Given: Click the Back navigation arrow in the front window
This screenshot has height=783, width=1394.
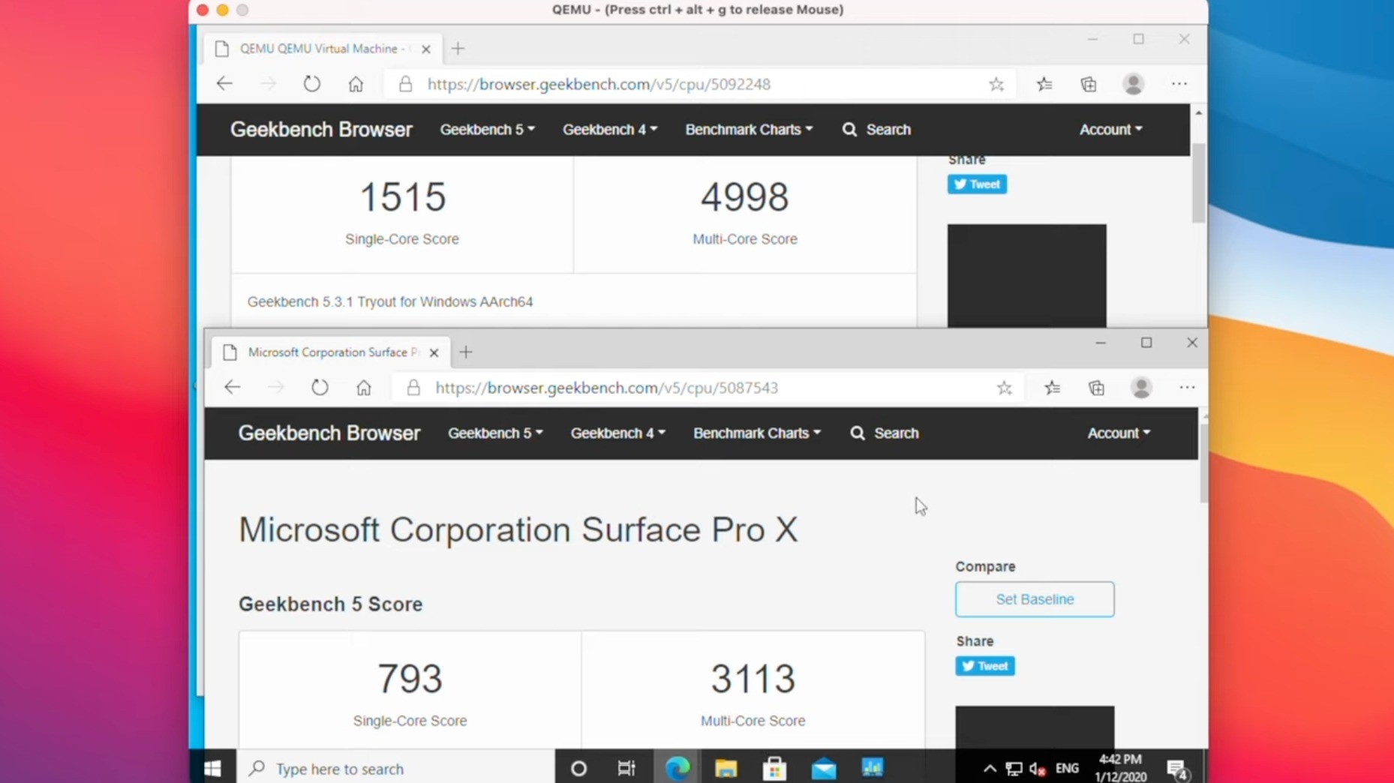Looking at the screenshot, I should 233,388.
